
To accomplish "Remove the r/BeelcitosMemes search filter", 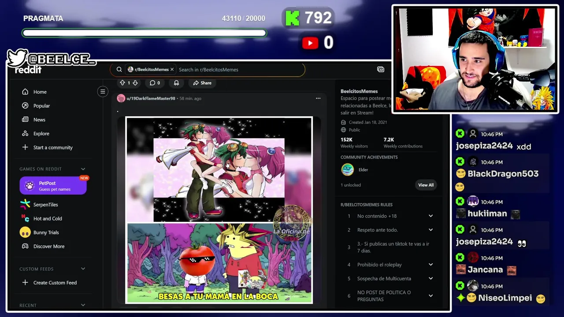I will click(x=172, y=70).
